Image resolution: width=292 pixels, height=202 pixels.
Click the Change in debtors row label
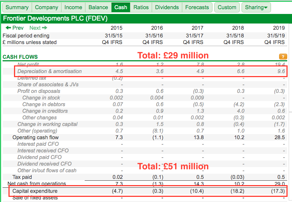[x=44, y=104]
